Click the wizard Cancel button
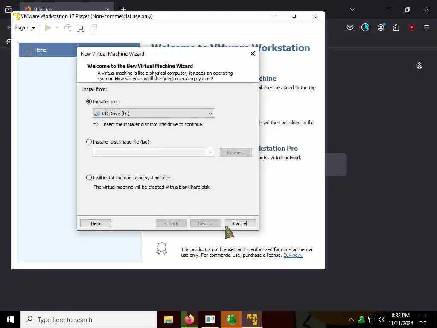The width and height of the screenshot is (437, 328). (240, 223)
